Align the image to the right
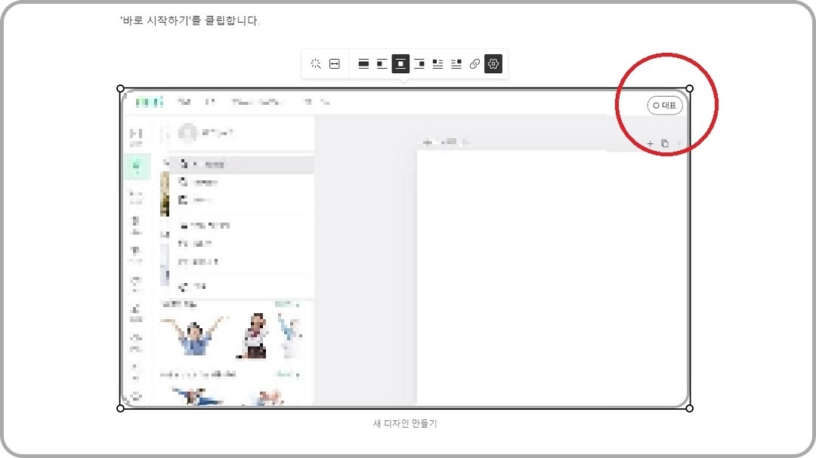 point(421,64)
